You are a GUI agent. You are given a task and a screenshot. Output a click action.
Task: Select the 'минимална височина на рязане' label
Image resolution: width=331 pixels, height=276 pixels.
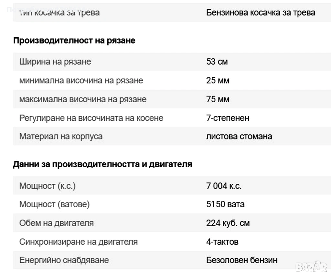coord(81,80)
